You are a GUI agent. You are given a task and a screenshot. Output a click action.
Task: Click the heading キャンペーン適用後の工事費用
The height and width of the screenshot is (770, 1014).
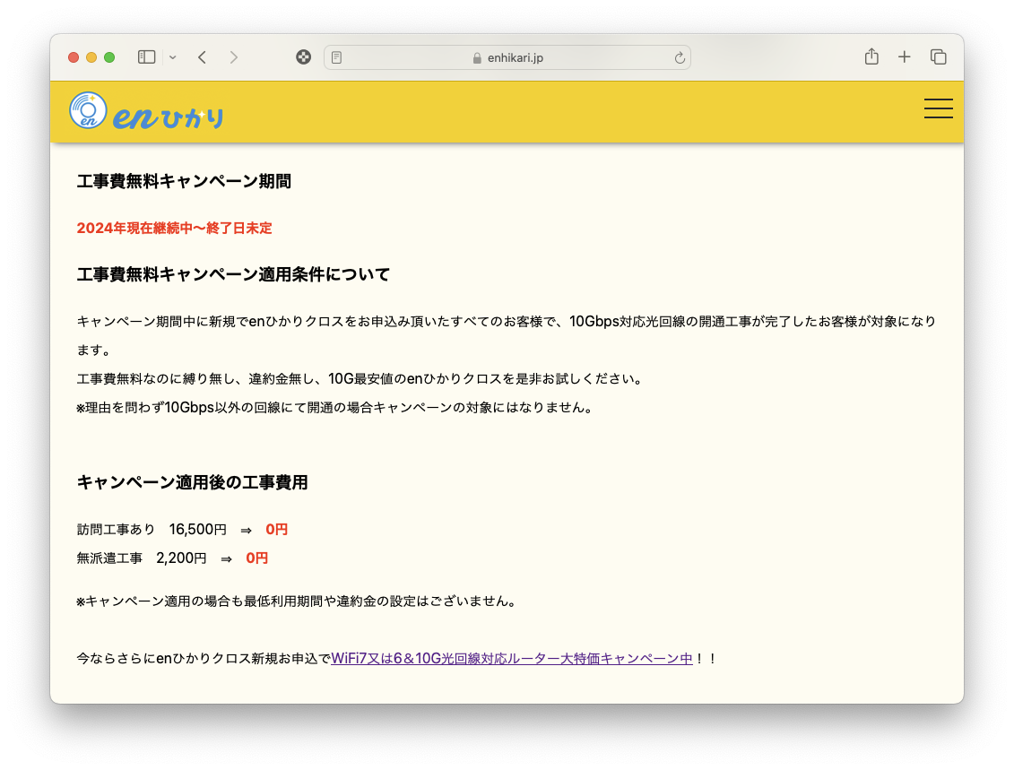coord(192,483)
